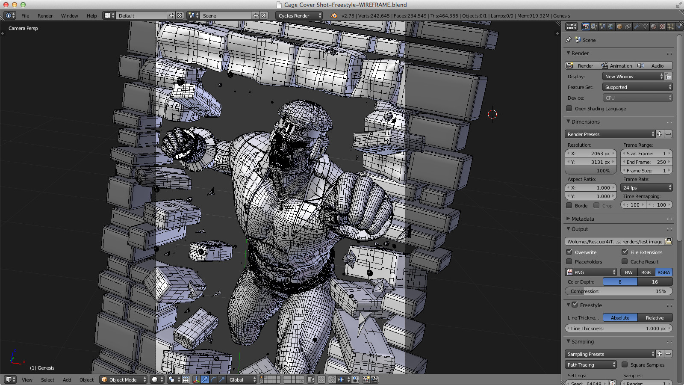Click the lock camera and layers icon
This screenshot has height=385, width=684.
pos(311,379)
